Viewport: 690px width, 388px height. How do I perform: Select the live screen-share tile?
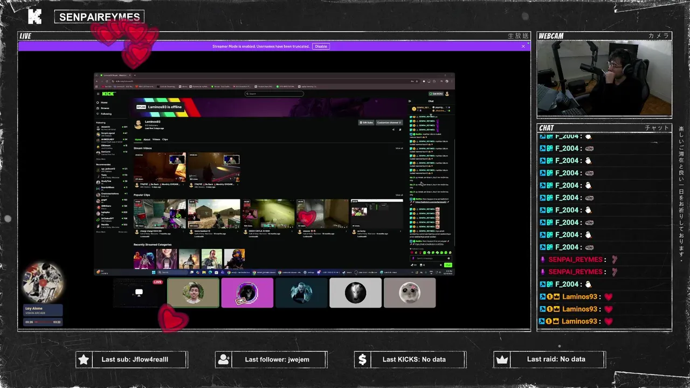tap(139, 293)
